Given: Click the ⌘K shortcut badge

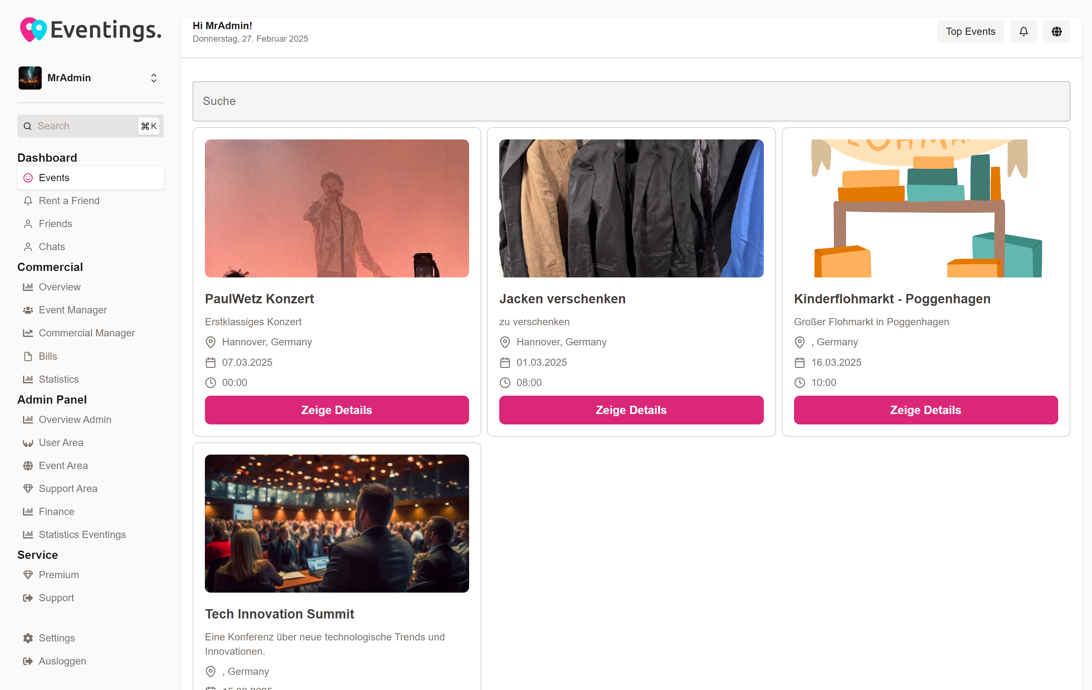Looking at the screenshot, I should coord(149,126).
